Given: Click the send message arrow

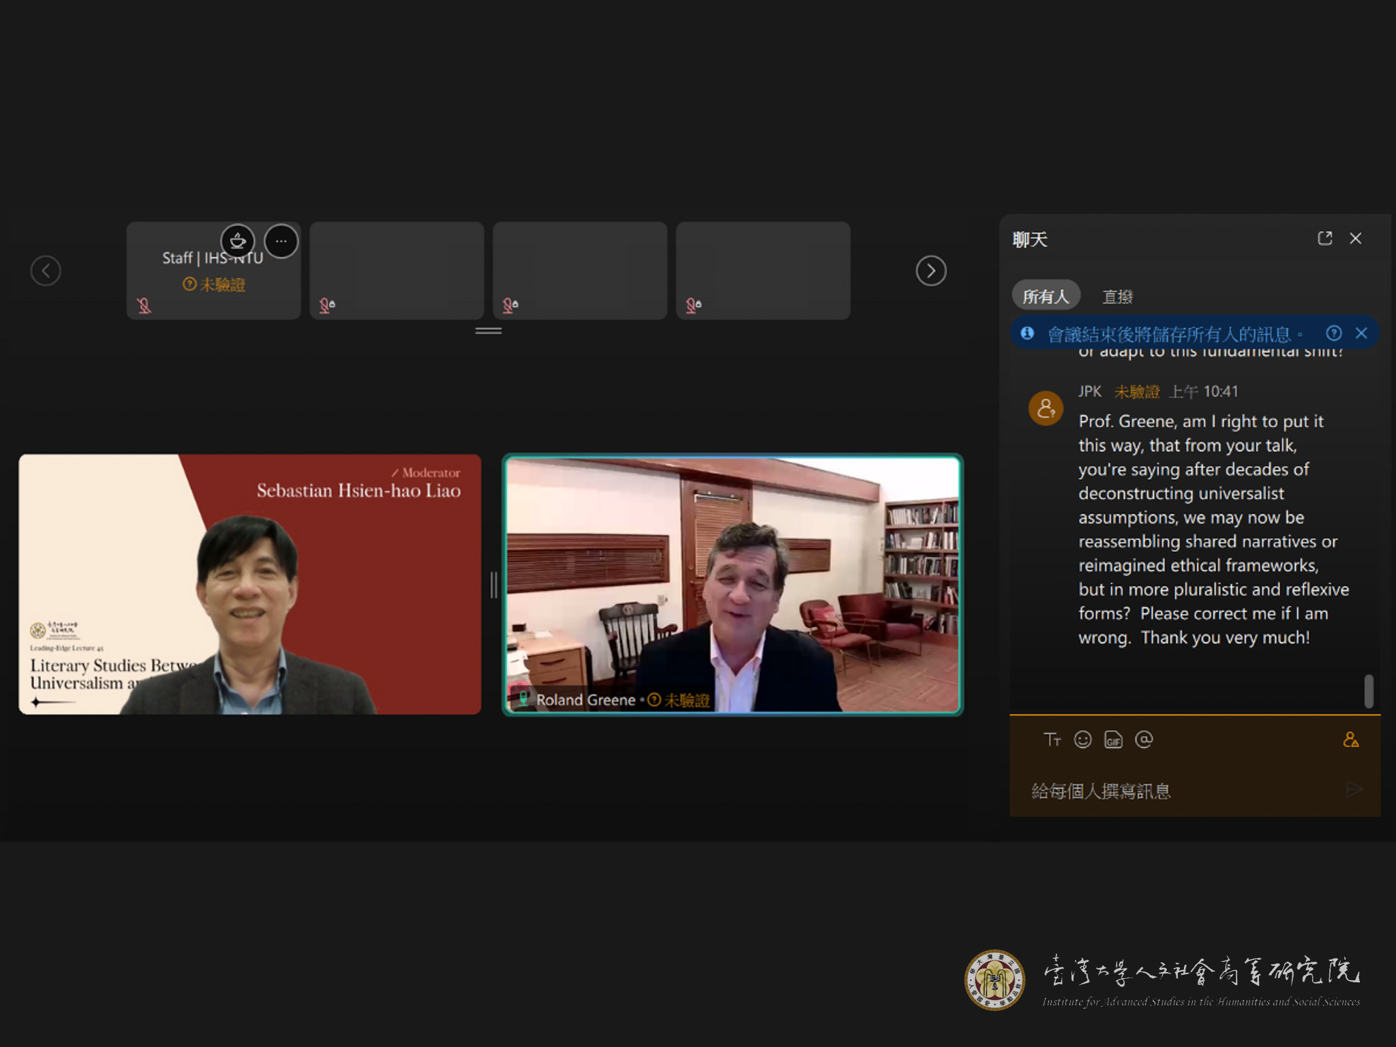Looking at the screenshot, I should (x=1354, y=789).
